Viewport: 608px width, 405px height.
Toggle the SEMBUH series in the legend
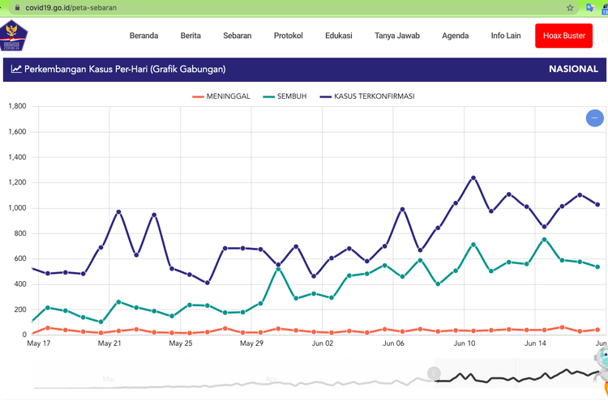[285, 96]
